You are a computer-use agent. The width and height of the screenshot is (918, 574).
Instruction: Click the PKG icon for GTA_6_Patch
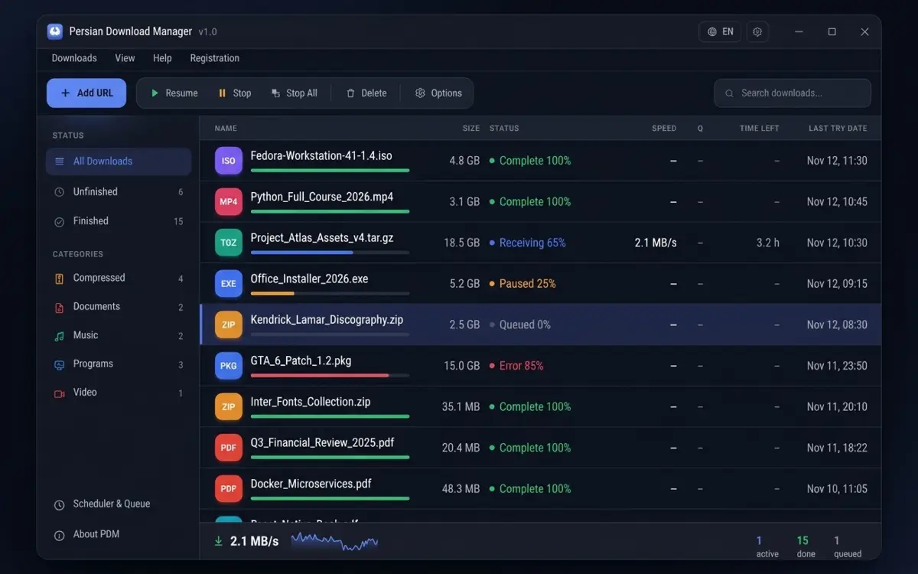[229, 366]
